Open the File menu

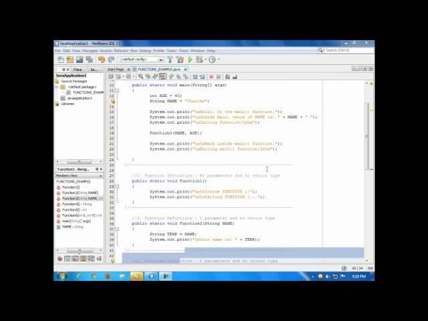[58, 51]
